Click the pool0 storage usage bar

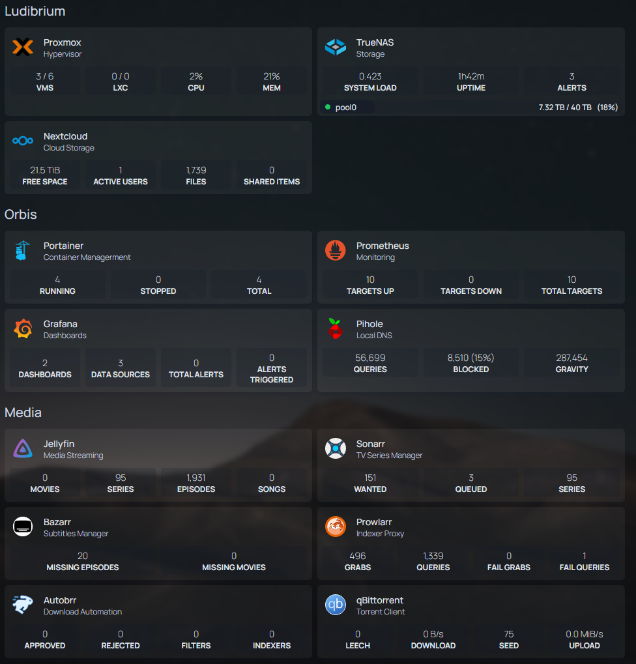tap(470, 107)
